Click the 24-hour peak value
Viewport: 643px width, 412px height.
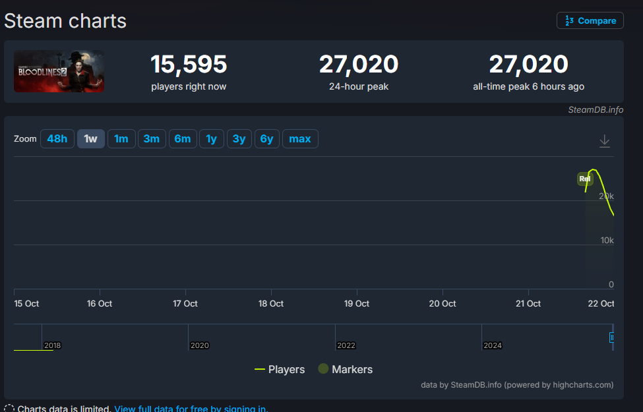358,65
